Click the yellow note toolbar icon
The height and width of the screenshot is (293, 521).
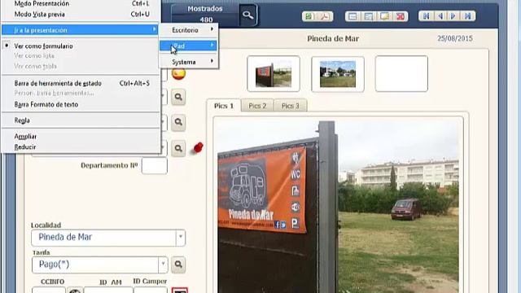(384, 16)
